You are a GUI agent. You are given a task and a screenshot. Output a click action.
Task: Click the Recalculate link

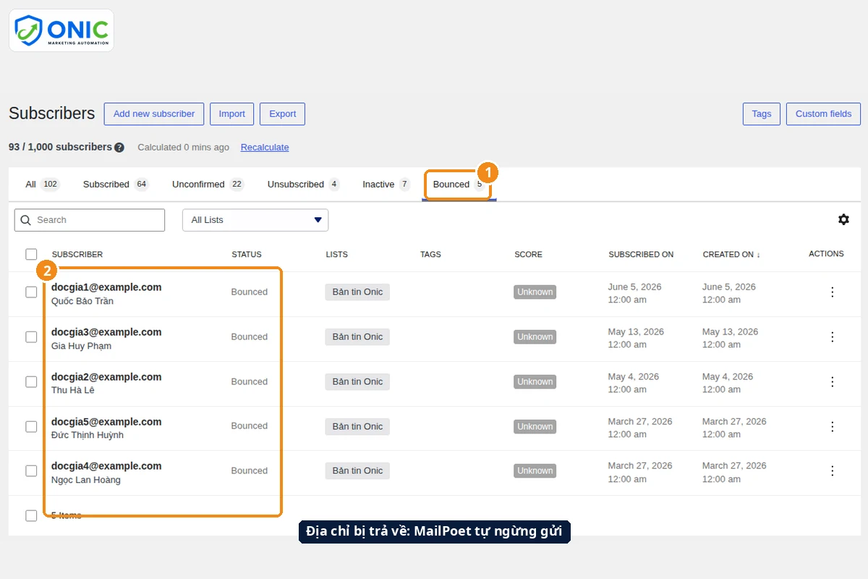click(265, 148)
